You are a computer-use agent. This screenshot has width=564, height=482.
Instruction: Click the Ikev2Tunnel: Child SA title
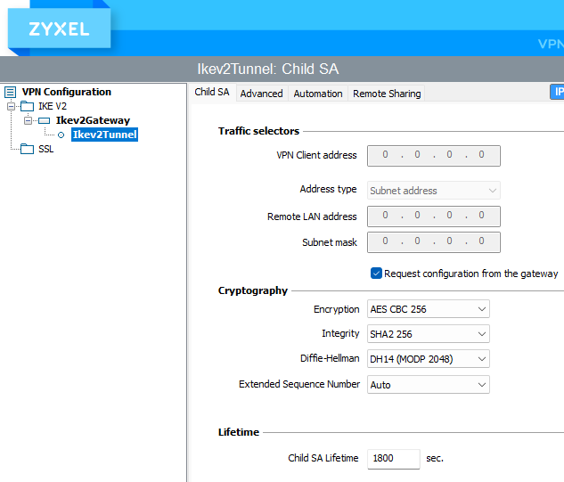[268, 69]
